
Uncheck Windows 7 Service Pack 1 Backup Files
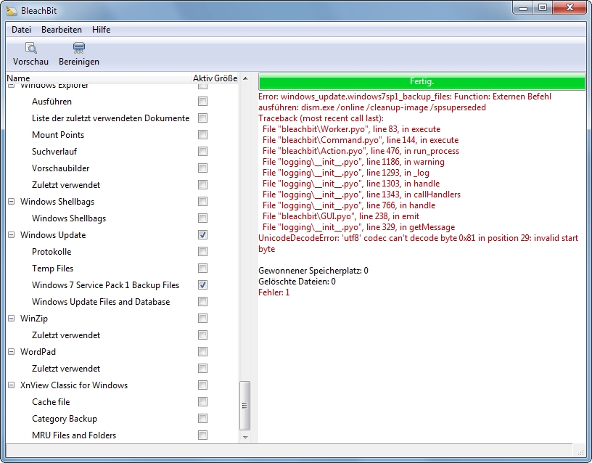[x=202, y=284]
